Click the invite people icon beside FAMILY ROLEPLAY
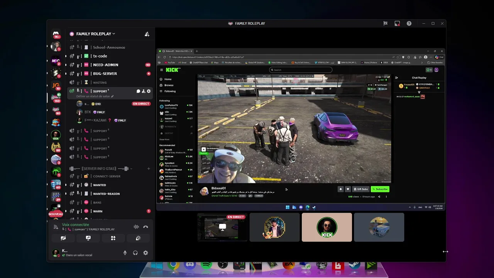Viewport: 494px width, 278px height. pyautogui.click(x=147, y=34)
